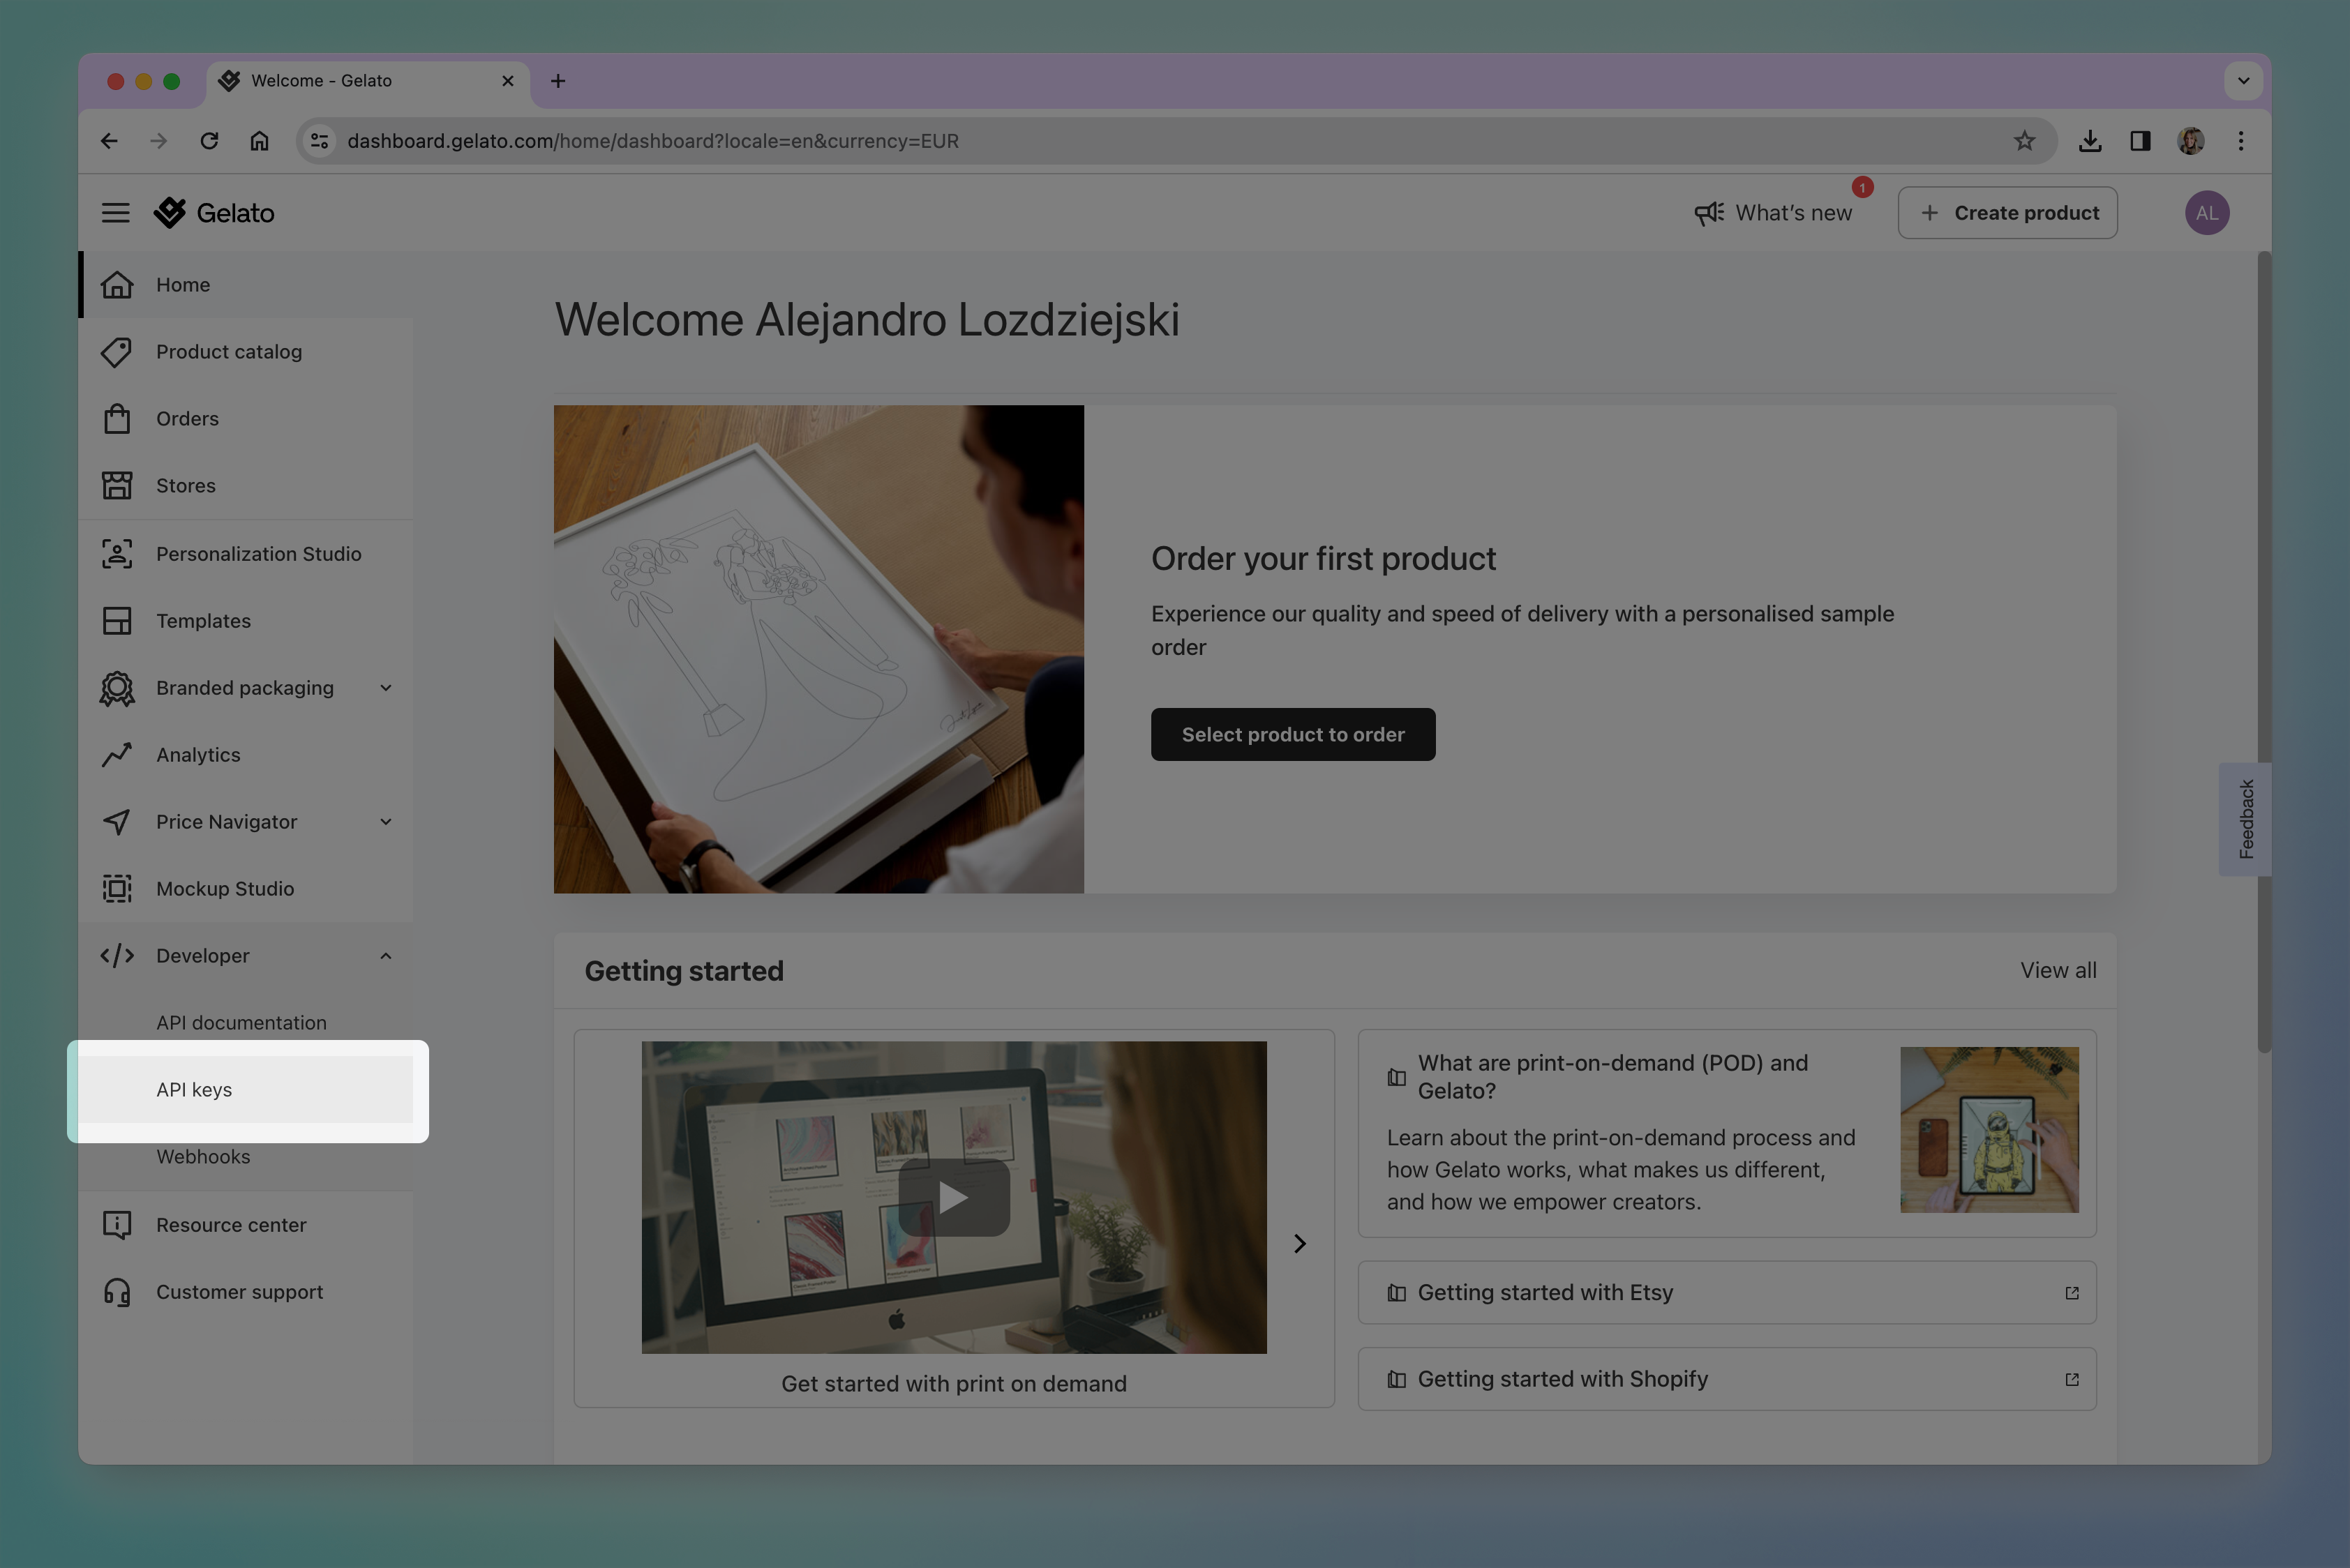Open external link icon for Shopify guide
The height and width of the screenshot is (1568, 2350).
pos(2071,1380)
